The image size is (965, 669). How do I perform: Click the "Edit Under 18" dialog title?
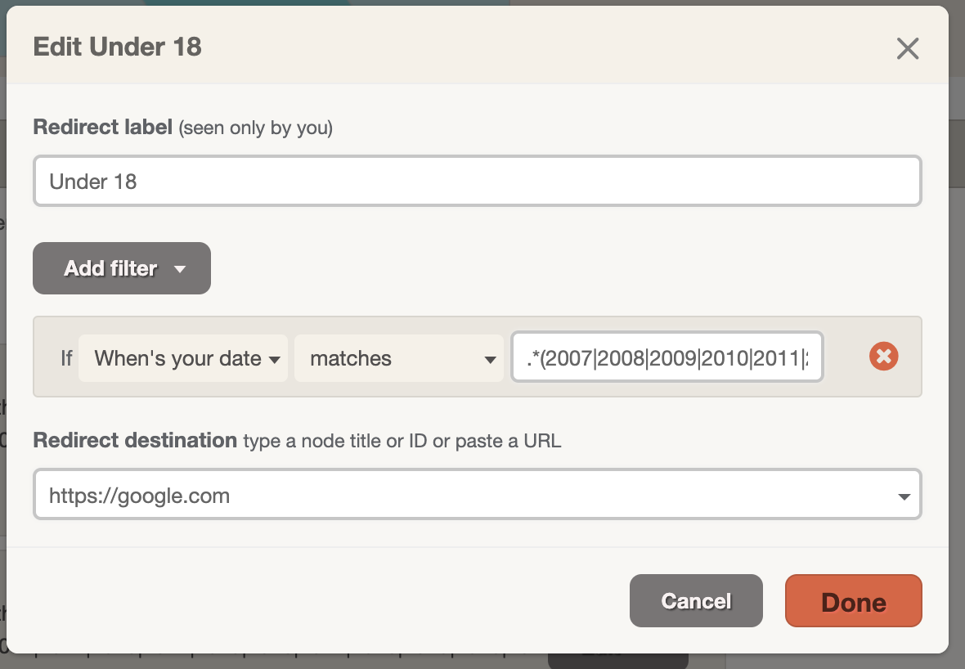(118, 47)
